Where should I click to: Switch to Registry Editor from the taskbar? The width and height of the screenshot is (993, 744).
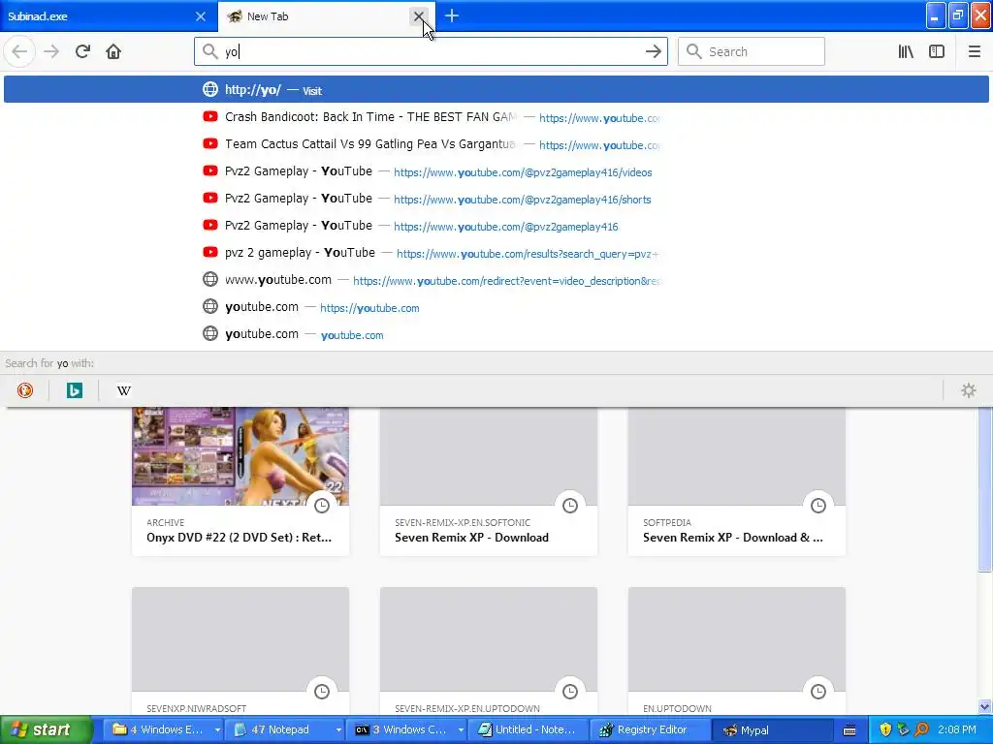(650, 730)
